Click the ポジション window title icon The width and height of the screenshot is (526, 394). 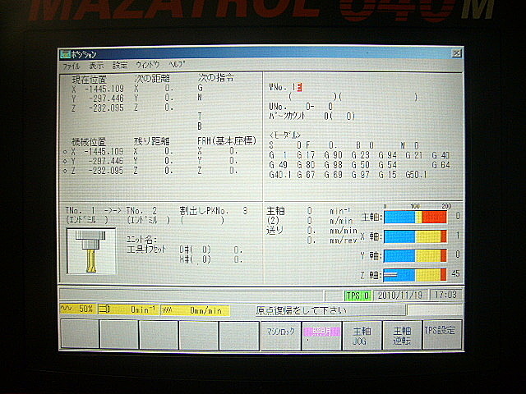tap(65, 54)
